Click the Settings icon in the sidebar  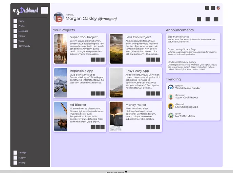point(15,153)
